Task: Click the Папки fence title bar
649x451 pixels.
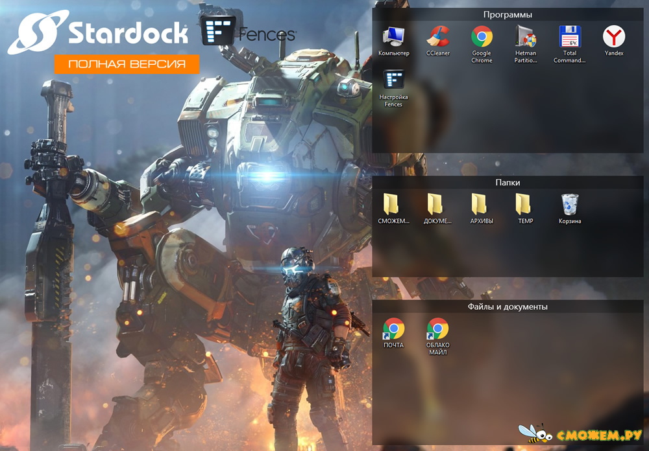Action: point(508,182)
